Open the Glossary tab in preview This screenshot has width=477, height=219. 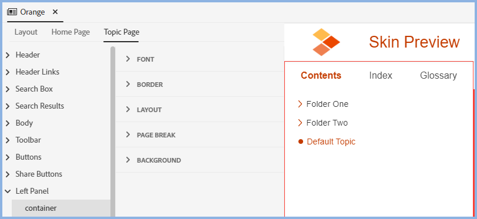pos(438,75)
